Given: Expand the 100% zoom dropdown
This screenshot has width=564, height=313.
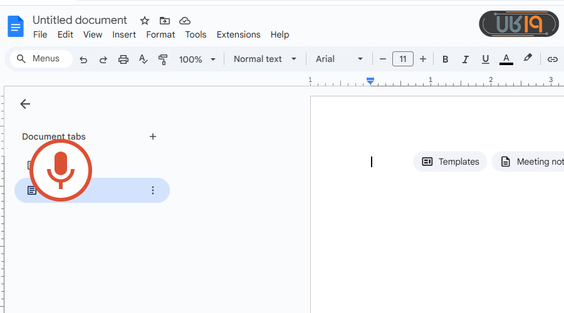Looking at the screenshot, I should coord(197,59).
